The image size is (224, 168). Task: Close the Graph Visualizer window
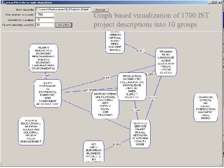[x=219, y=2]
